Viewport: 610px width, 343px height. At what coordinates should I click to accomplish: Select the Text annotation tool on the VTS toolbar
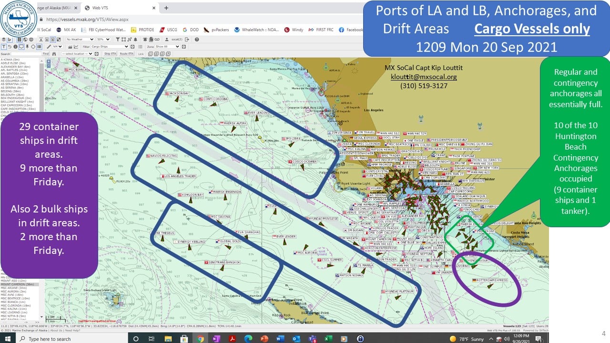pos(4,46)
